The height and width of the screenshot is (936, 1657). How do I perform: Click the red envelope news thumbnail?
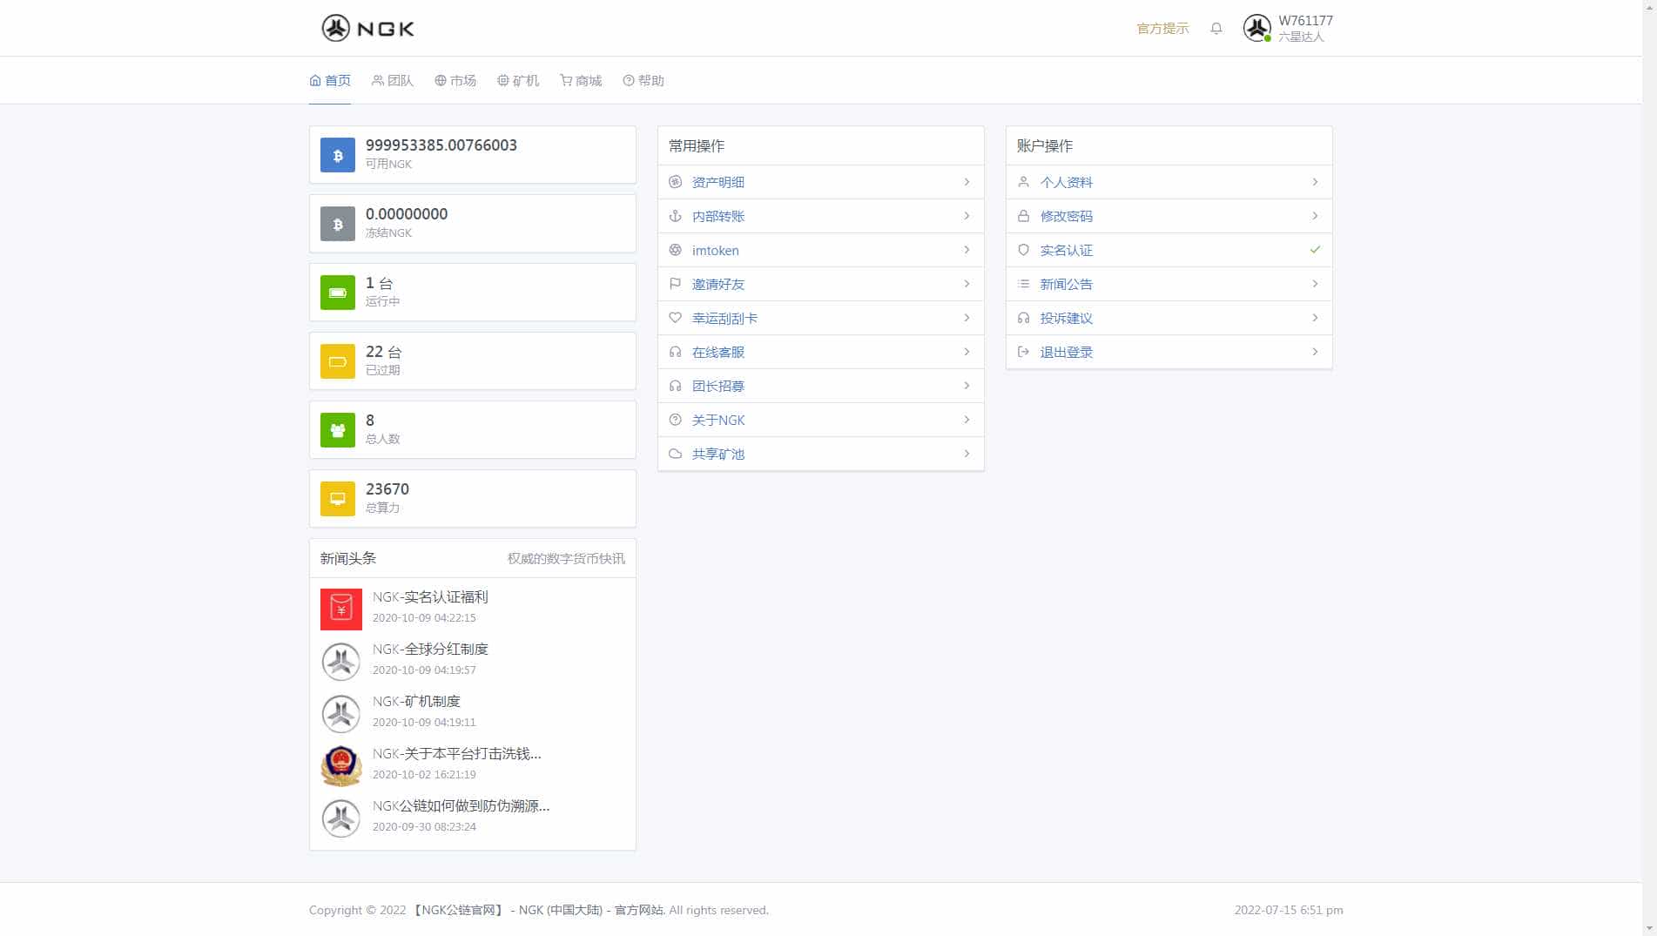tap(341, 609)
